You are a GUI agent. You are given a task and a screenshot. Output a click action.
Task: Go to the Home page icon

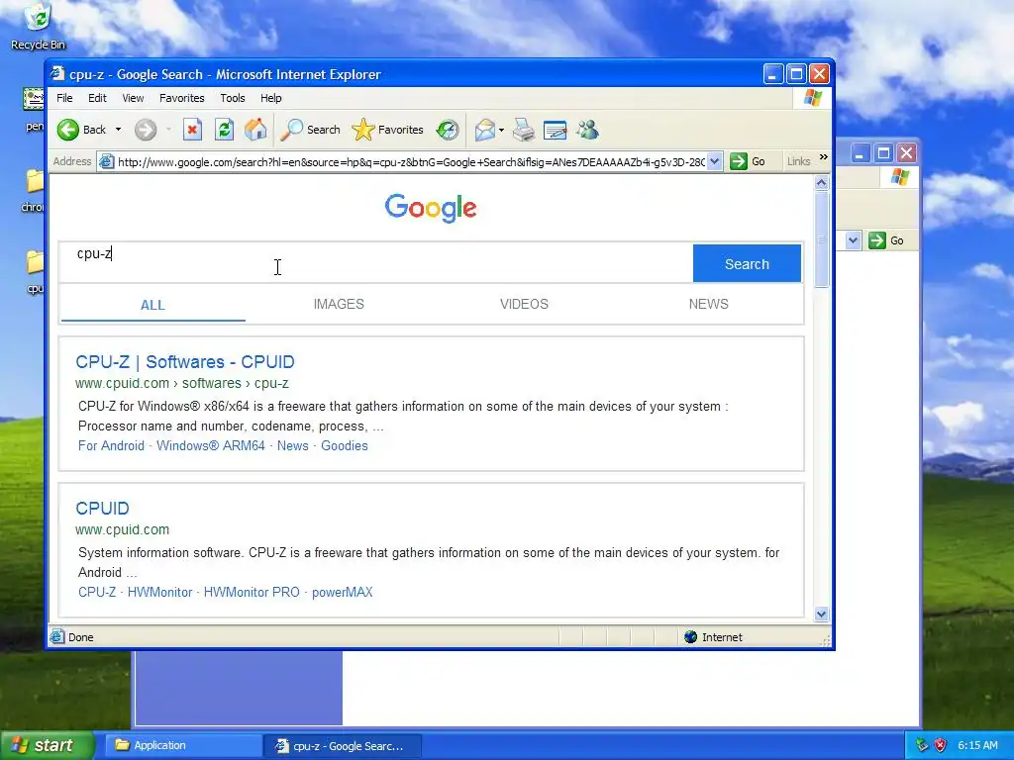(x=255, y=130)
